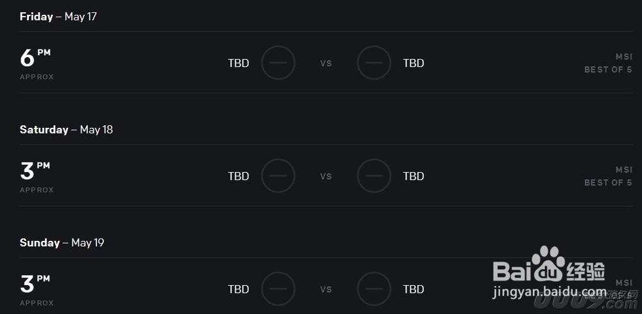The height and width of the screenshot is (314, 642).
Task: Click the 3 PM approx time on Sunday
Action: 37,290
